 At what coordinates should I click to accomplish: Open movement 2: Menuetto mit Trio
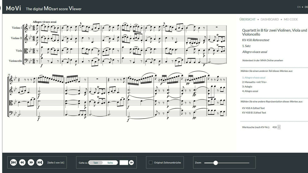[255, 82]
